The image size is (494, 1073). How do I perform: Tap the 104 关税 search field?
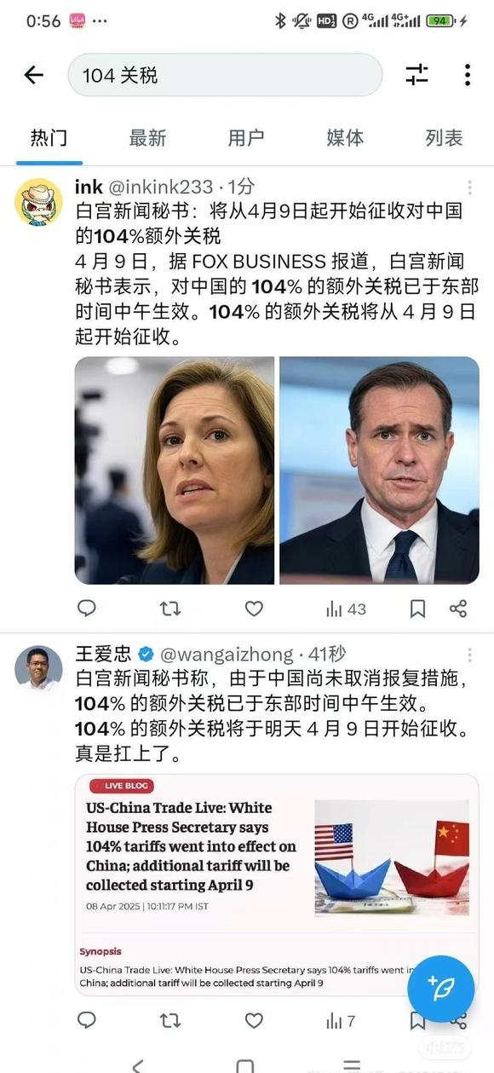coord(225,75)
